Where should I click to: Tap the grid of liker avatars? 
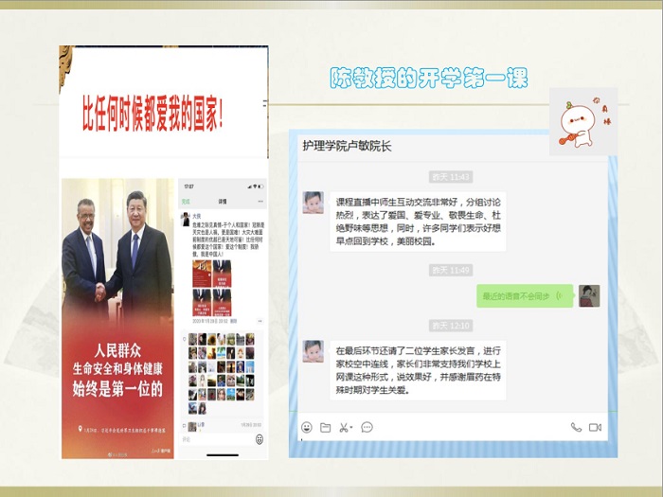(221, 373)
